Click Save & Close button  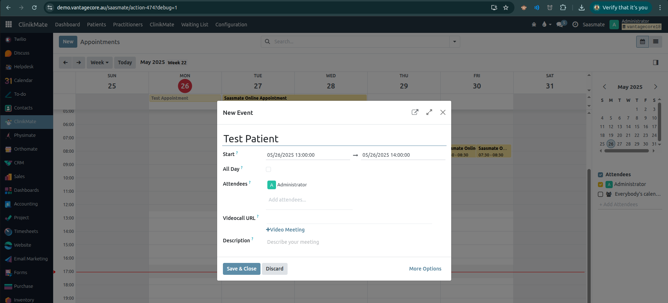click(241, 269)
